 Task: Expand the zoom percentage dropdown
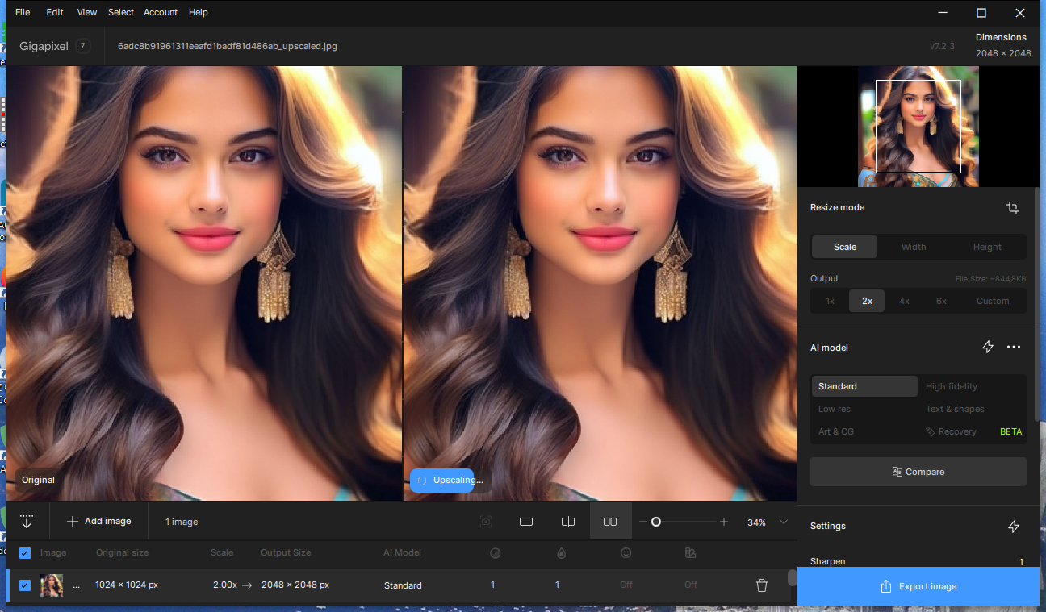[784, 522]
